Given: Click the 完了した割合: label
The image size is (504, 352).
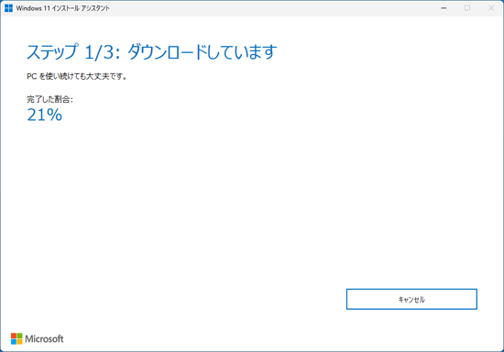Looking at the screenshot, I should pyautogui.click(x=49, y=99).
